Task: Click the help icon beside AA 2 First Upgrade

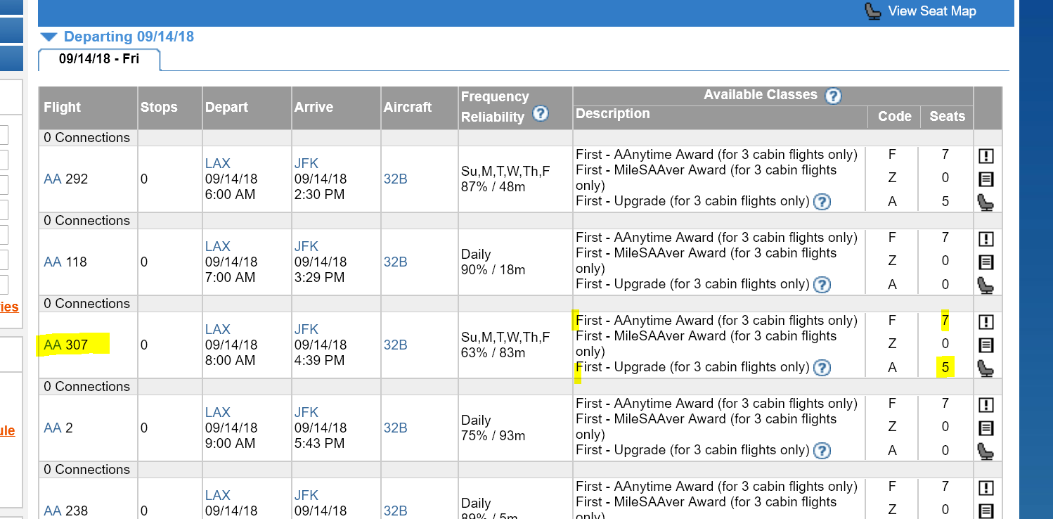Action: pyautogui.click(x=822, y=451)
